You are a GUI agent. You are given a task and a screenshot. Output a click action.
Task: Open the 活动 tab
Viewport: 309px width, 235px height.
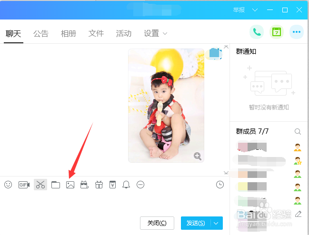[124, 33]
